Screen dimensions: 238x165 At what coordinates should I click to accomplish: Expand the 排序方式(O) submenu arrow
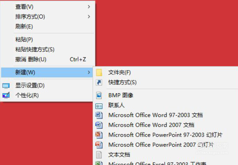tap(89, 17)
